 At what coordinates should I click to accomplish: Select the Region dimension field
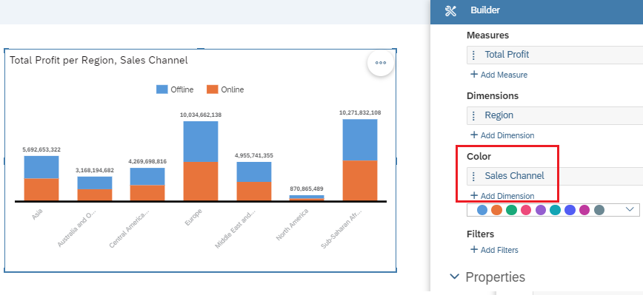(x=555, y=115)
